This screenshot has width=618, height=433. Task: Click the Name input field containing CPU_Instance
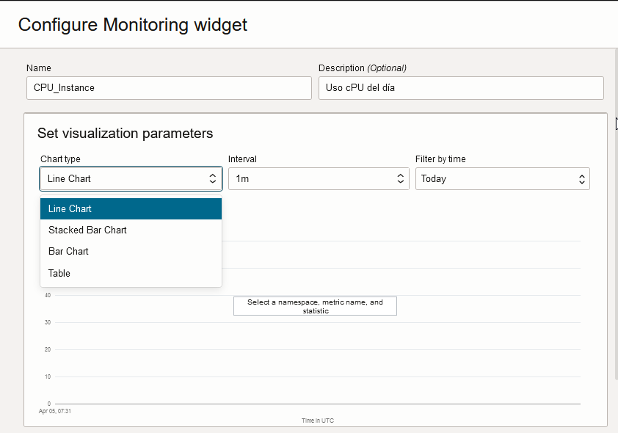pos(169,88)
